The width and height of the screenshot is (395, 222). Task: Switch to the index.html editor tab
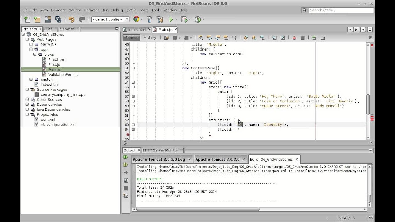137,30
